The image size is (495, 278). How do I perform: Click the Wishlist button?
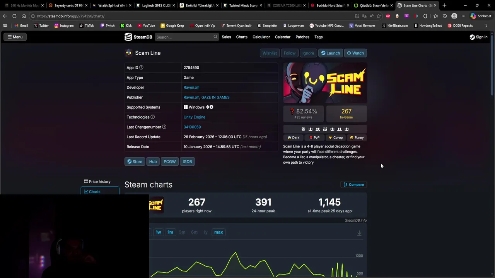pos(270,53)
